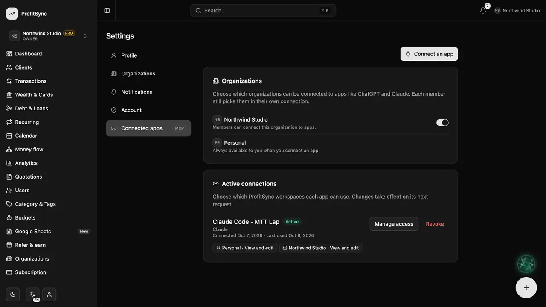This screenshot has height=307, width=546.
Task: Navigate to Users in the sidebar
Action: tap(49, 190)
